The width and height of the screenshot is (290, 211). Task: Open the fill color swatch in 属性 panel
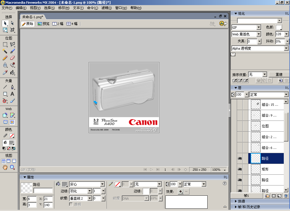coord(65,184)
